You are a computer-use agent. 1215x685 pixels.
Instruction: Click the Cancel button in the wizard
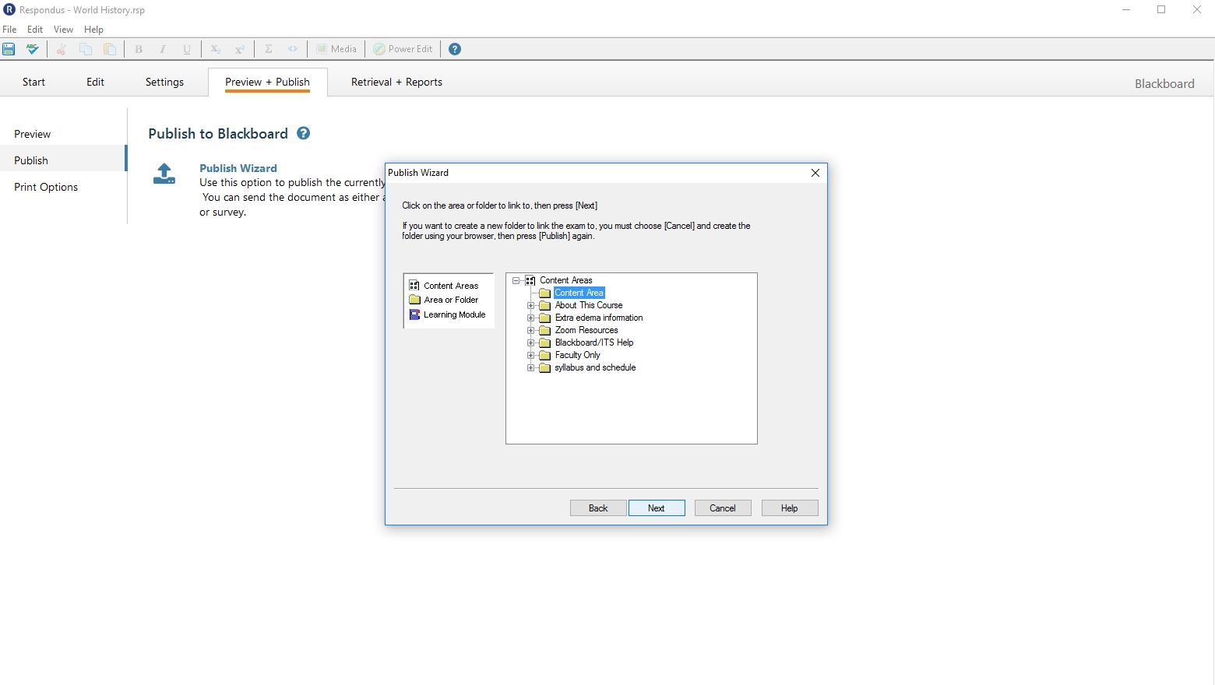[x=722, y=508]
